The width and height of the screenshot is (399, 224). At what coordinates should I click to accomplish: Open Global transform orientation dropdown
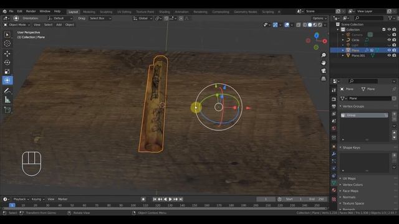pyautogui.click(x=143, y=18)
